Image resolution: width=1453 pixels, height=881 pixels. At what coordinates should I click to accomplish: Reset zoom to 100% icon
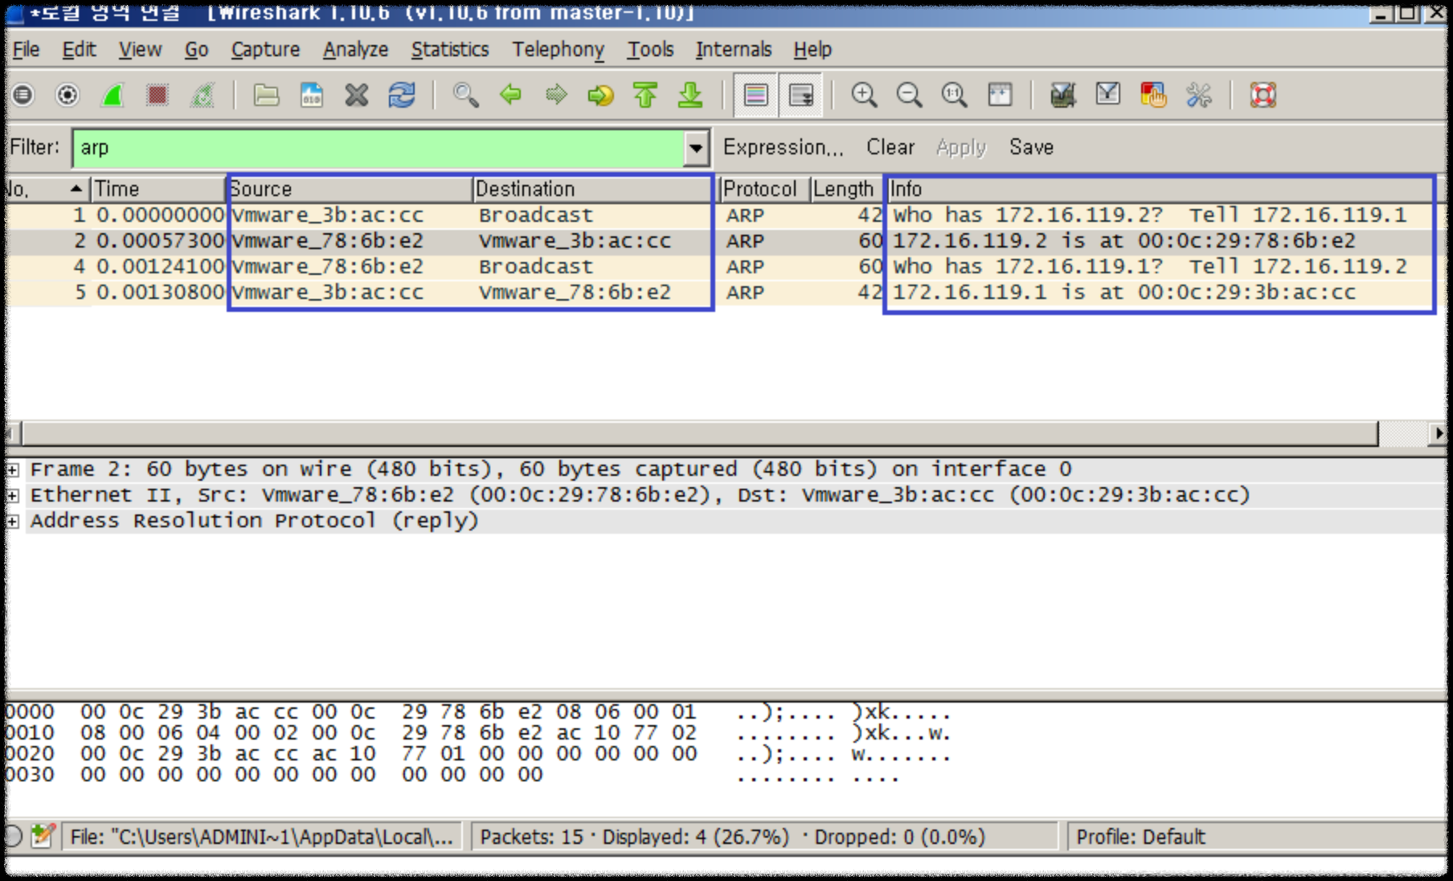[954, 96]
